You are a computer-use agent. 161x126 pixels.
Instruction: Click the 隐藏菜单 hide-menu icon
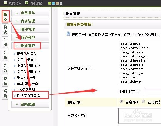[x=6, y=3]
